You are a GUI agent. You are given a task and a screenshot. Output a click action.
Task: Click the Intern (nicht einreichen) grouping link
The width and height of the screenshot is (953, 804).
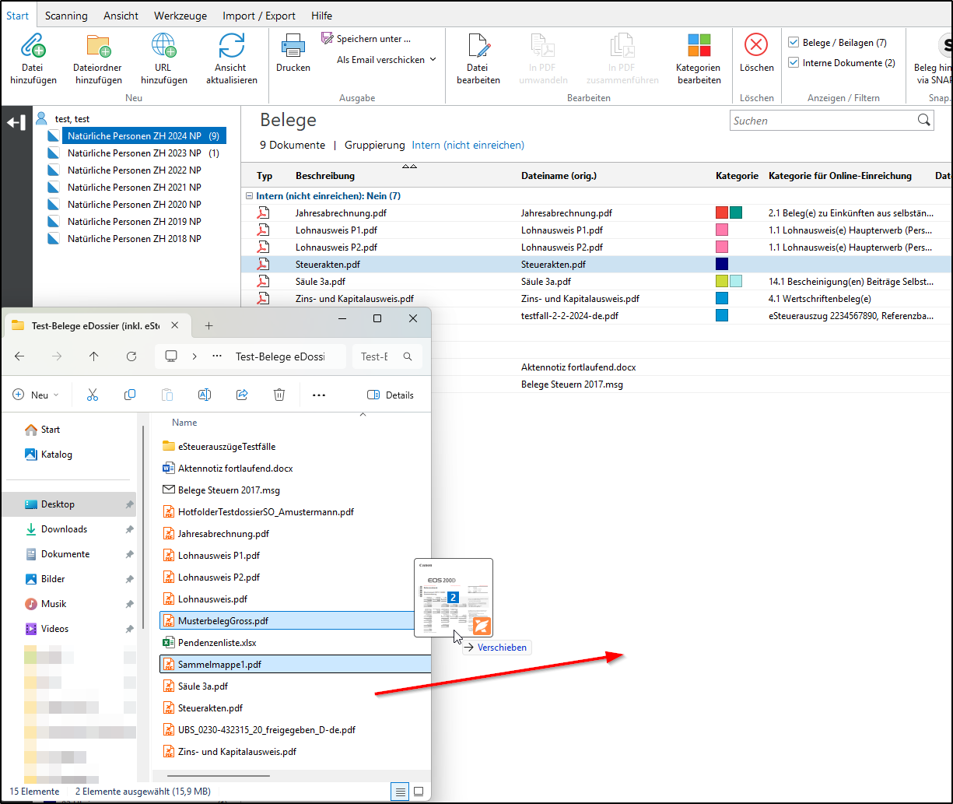click(468, 145)
